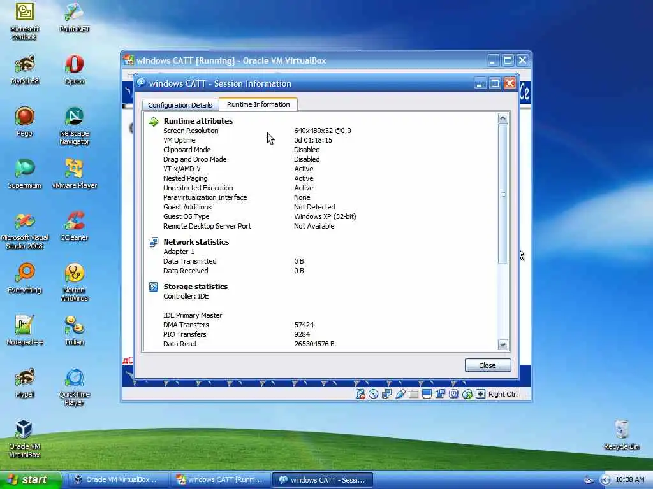Image resolution: width=653 pixels, height=489 pixels.
Task: Launch Notepad++ desktop shortcut
Action: tap(25, 331)
